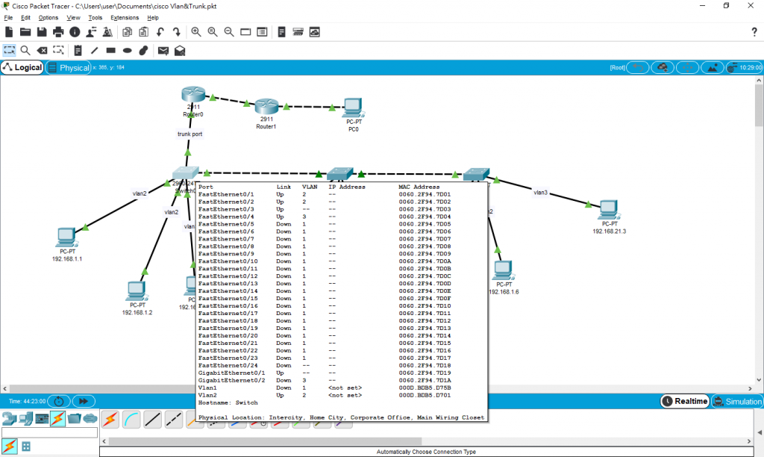Open the View menu
This screenshot has height=457, width=764.
tap(73, 18)
